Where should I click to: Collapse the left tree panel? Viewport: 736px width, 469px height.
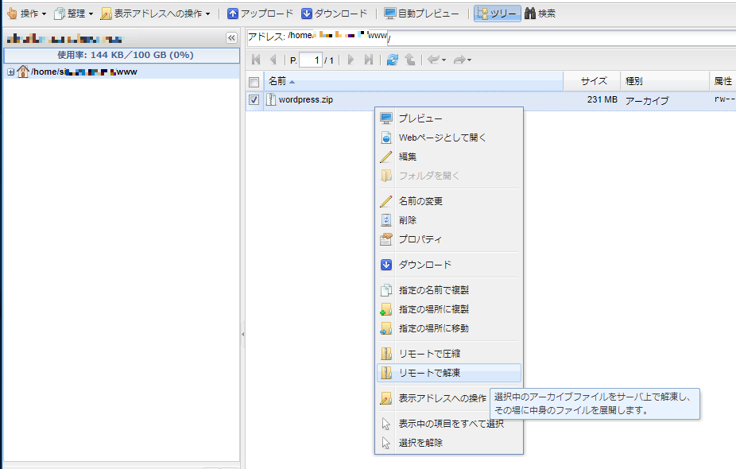[231, 37]
